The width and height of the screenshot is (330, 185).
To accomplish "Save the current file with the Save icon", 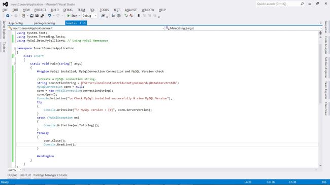I will pyautogui.click(x=37, y=16).
